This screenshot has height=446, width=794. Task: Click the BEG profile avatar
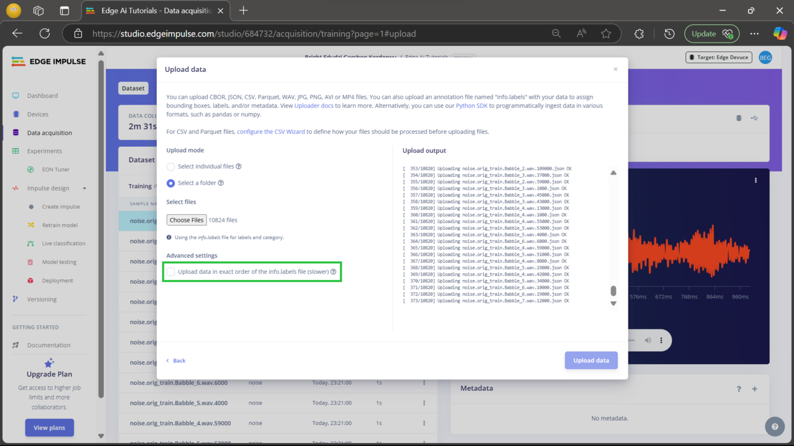pos(765,57)
